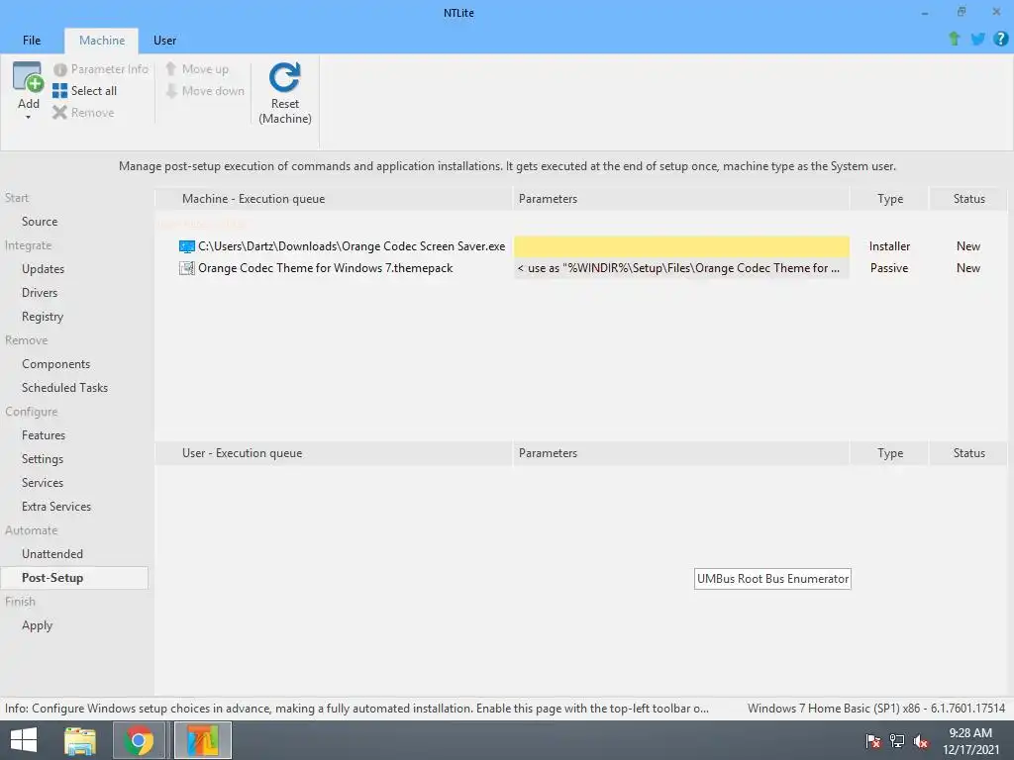Open File Explorer from the taskbar
This screenshot has height=760, width=1014.
[x=80, y=740]
